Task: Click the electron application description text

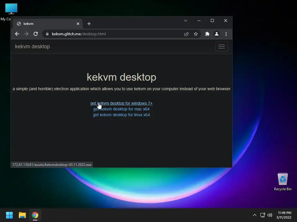Action: pyautogui.click(x=122, y=89)
